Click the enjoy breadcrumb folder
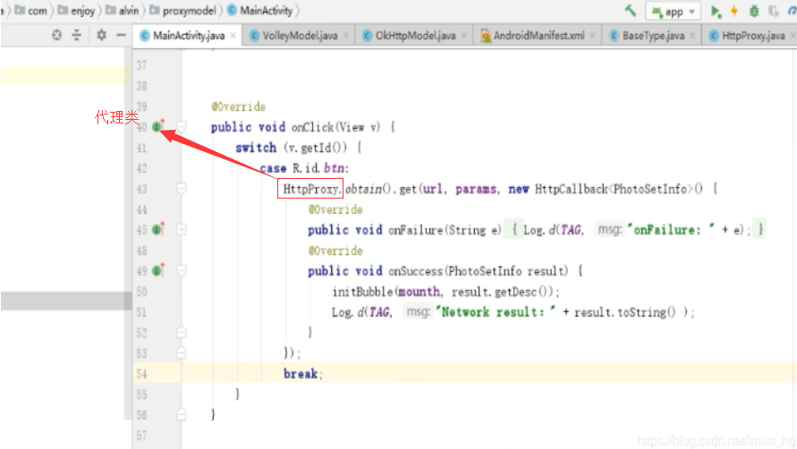 click(x=76, y=10)
